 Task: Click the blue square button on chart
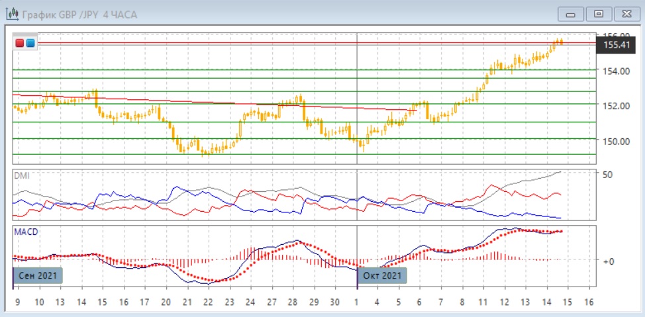click(30, 44)
